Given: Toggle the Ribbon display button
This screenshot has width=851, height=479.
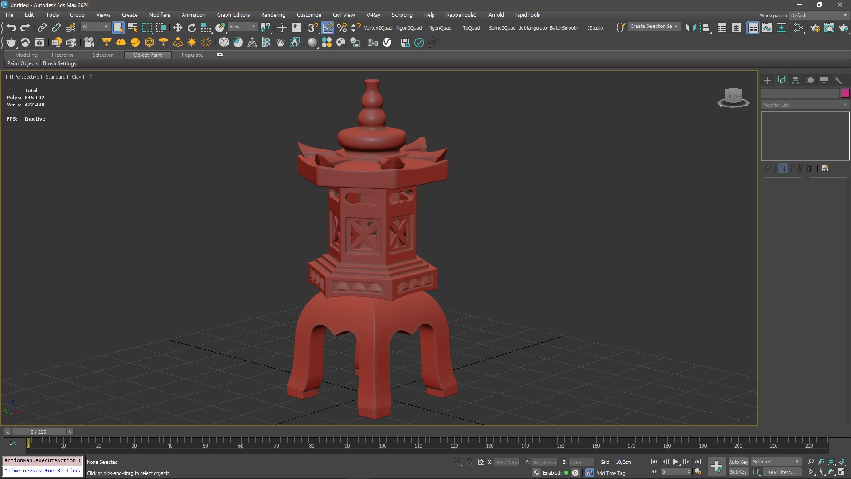Looking at the screenshot, I should (x=753, y=27).
